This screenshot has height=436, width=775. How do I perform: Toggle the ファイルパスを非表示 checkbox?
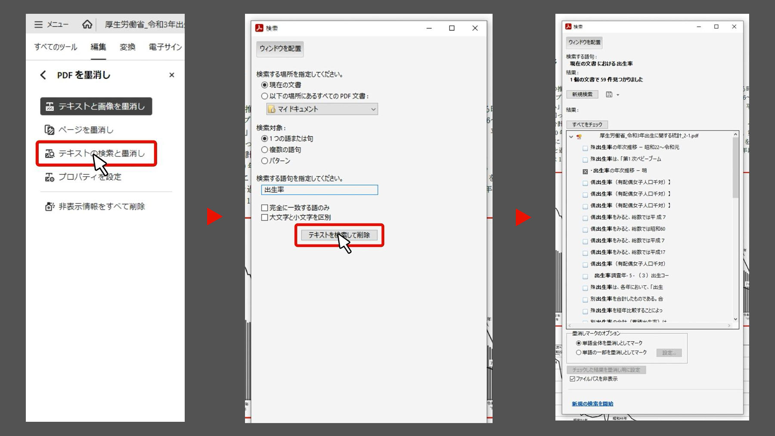click(572, 379)
